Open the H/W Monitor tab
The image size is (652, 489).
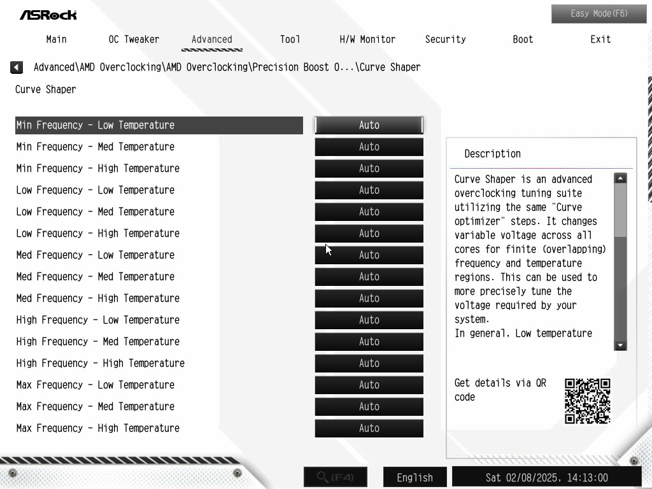pyautogui.click(x=367, y=39)
